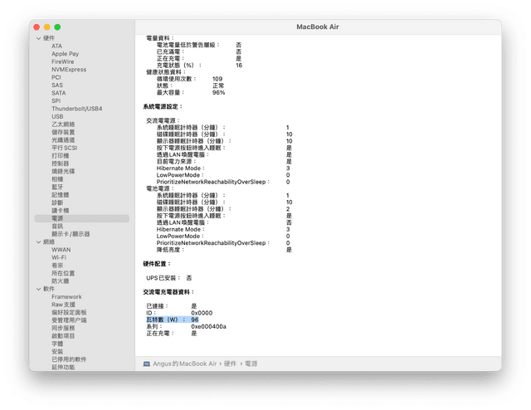Screen dimensions: 531x410
Task: Click 最大容量 96% value
Action: (218, 92)
